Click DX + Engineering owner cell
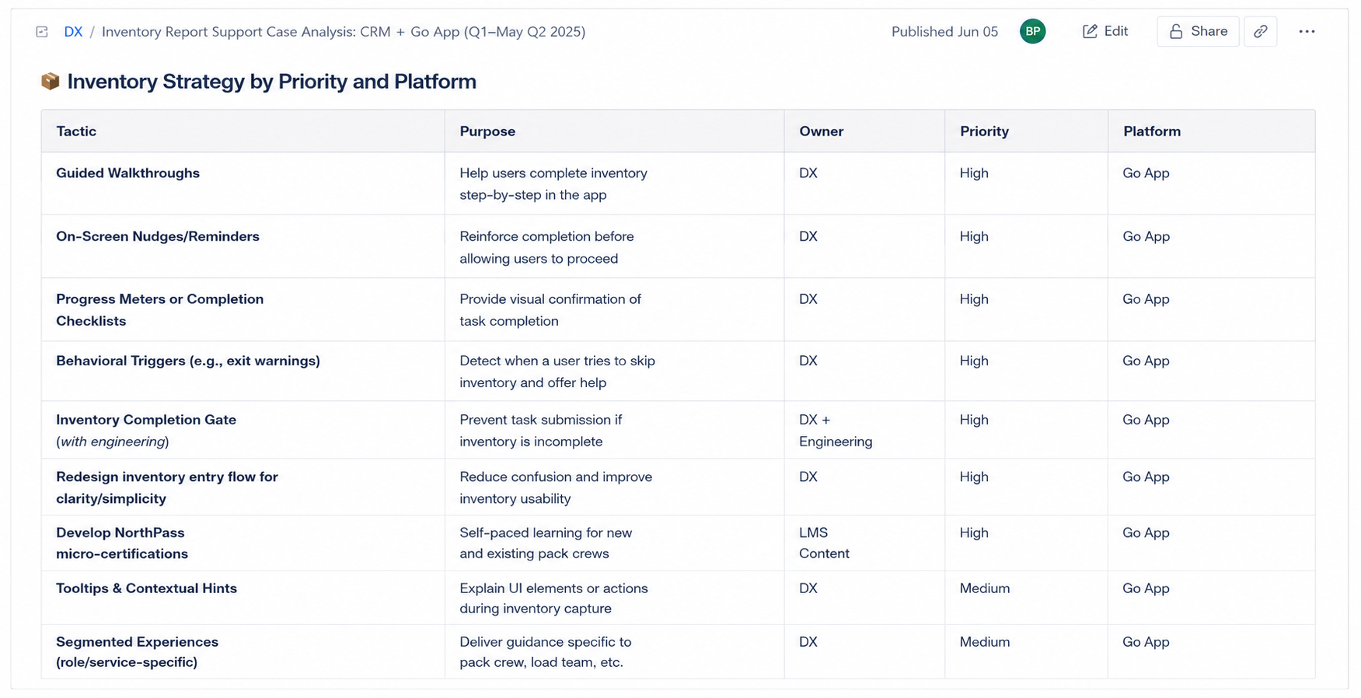 864,430
